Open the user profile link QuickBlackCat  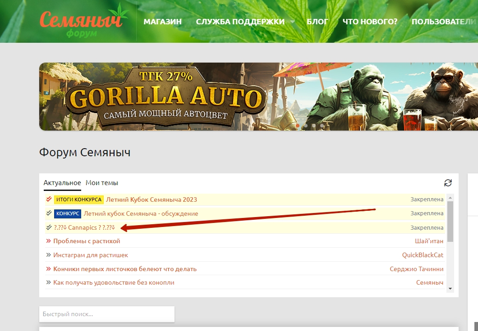tap(423, 255)
